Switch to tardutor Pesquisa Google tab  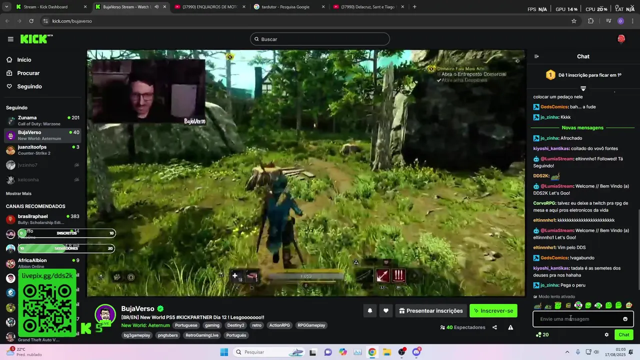(289, 7)
